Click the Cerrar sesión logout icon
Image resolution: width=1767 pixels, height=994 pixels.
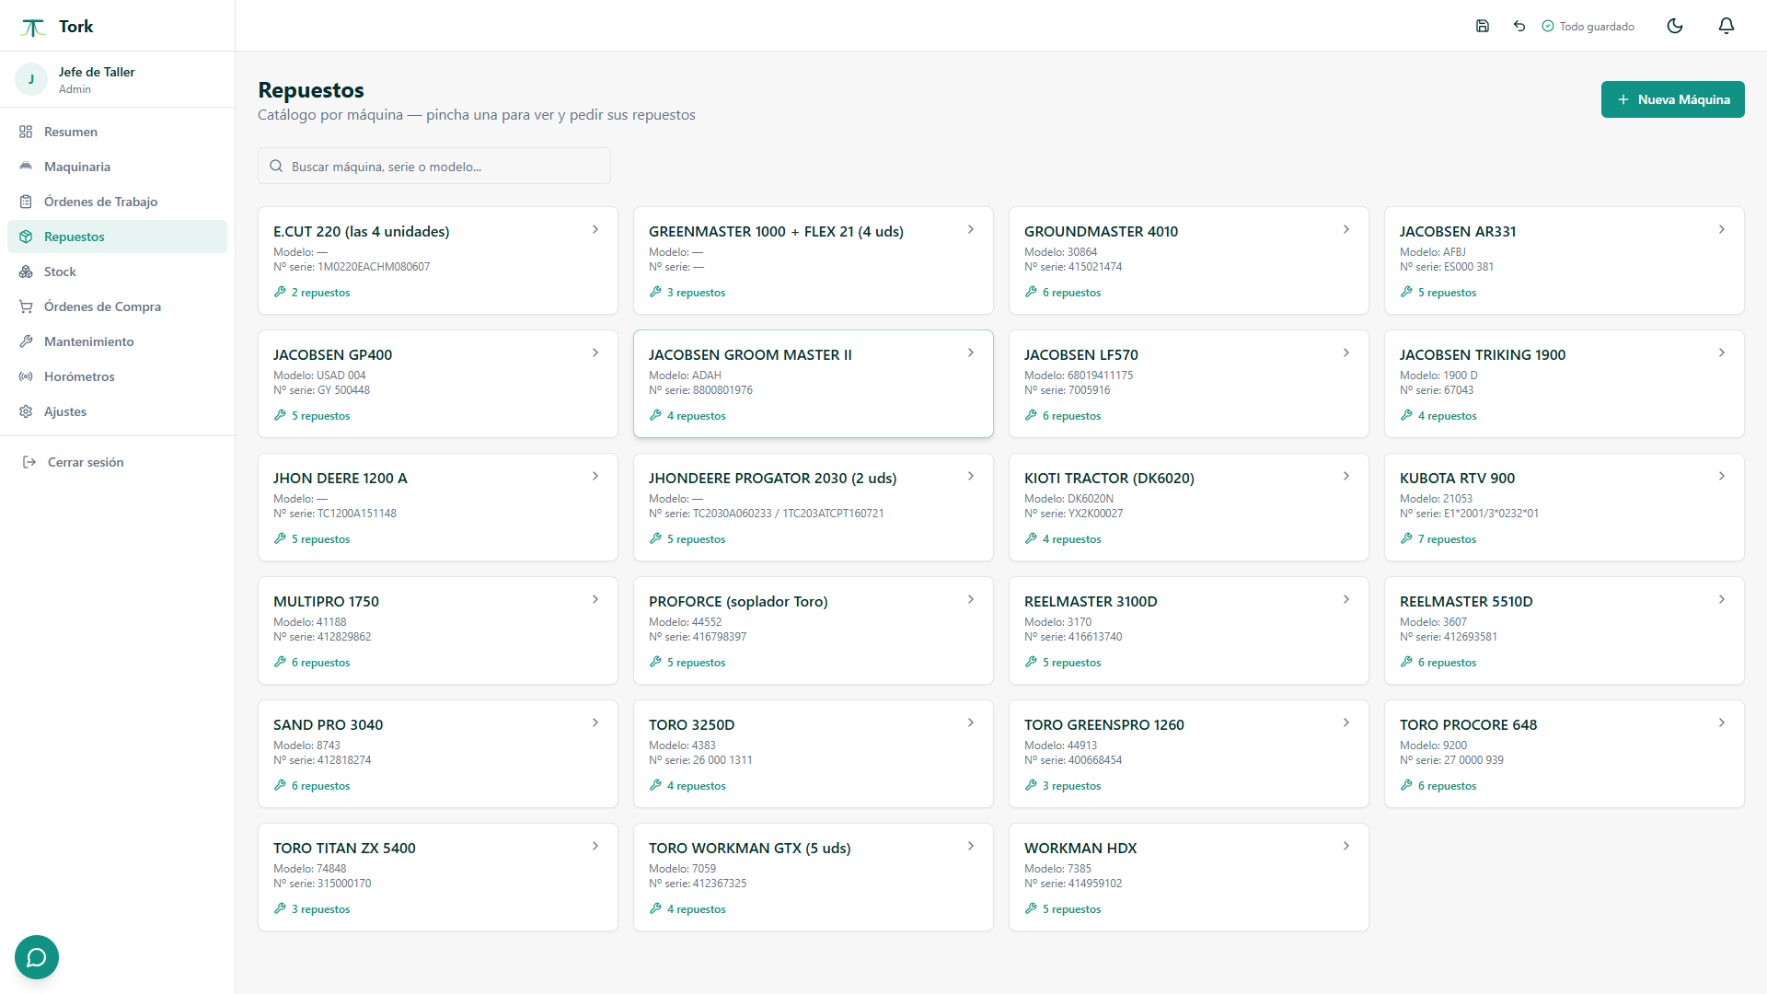[29, 462]
